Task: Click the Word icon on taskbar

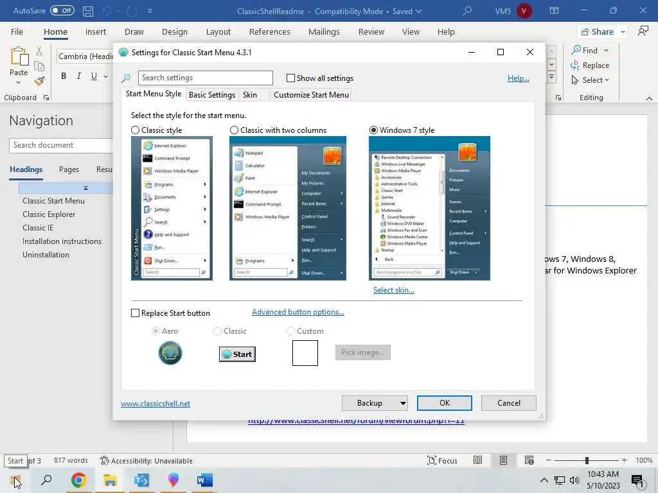Action: 205,480
